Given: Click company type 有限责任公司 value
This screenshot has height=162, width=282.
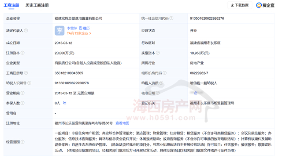Looking at the screenshot, I should pos(88,63).
